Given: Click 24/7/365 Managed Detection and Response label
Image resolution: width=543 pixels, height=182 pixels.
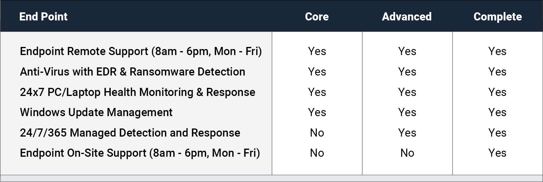Looking at the screenshot, I should pyautogui.click(x=130, y=133).
